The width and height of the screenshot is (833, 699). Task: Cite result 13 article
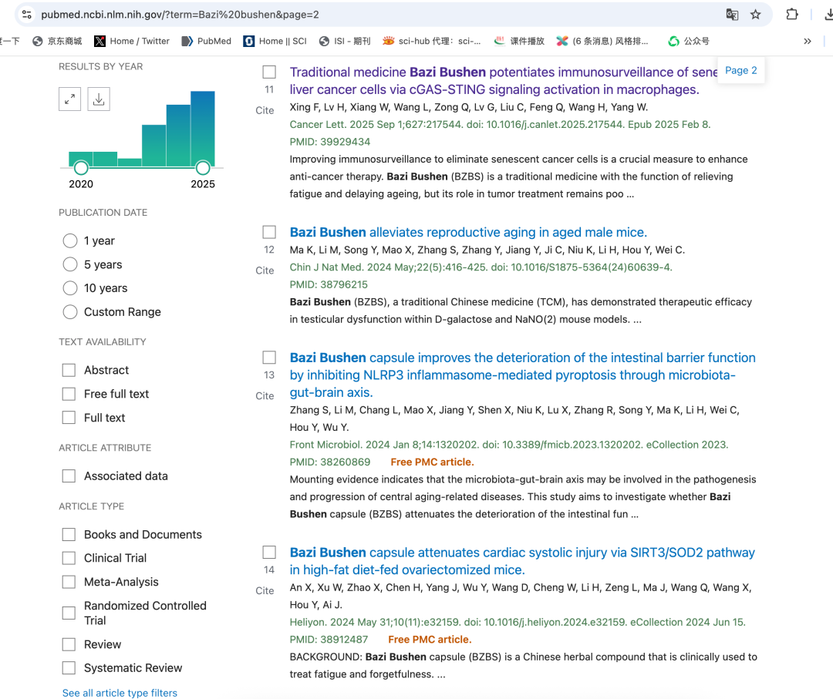tap(265, 396)
